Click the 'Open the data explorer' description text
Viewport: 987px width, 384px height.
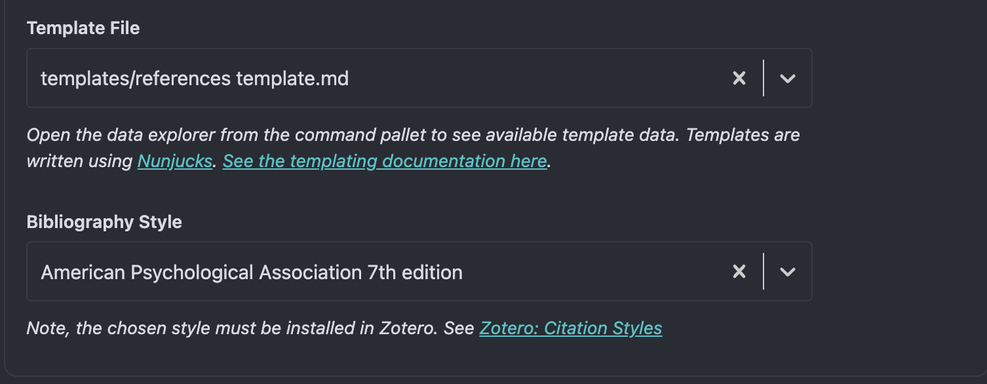pyautogui.click(x=414, y=148)
